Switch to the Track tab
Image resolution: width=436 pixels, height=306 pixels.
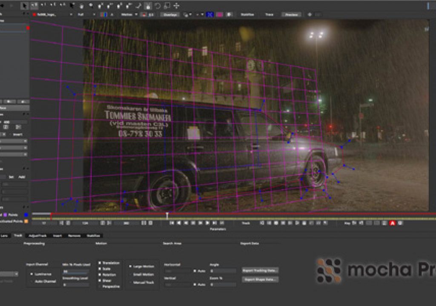18,235
